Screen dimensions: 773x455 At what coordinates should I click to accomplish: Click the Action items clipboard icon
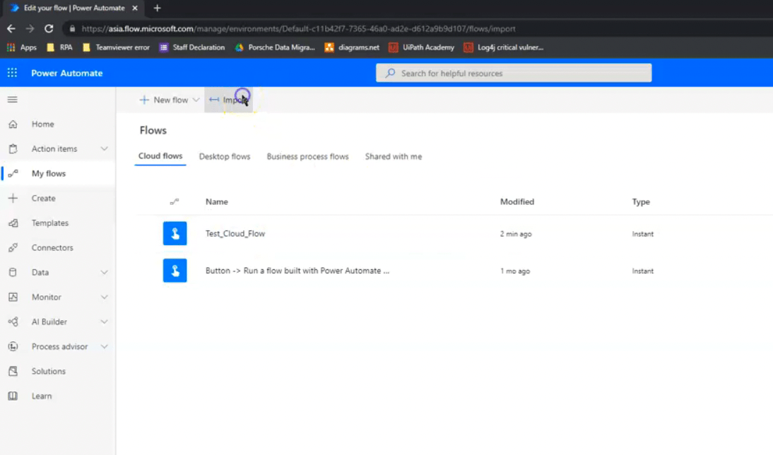pyautogui.click(x=13, y=149)
